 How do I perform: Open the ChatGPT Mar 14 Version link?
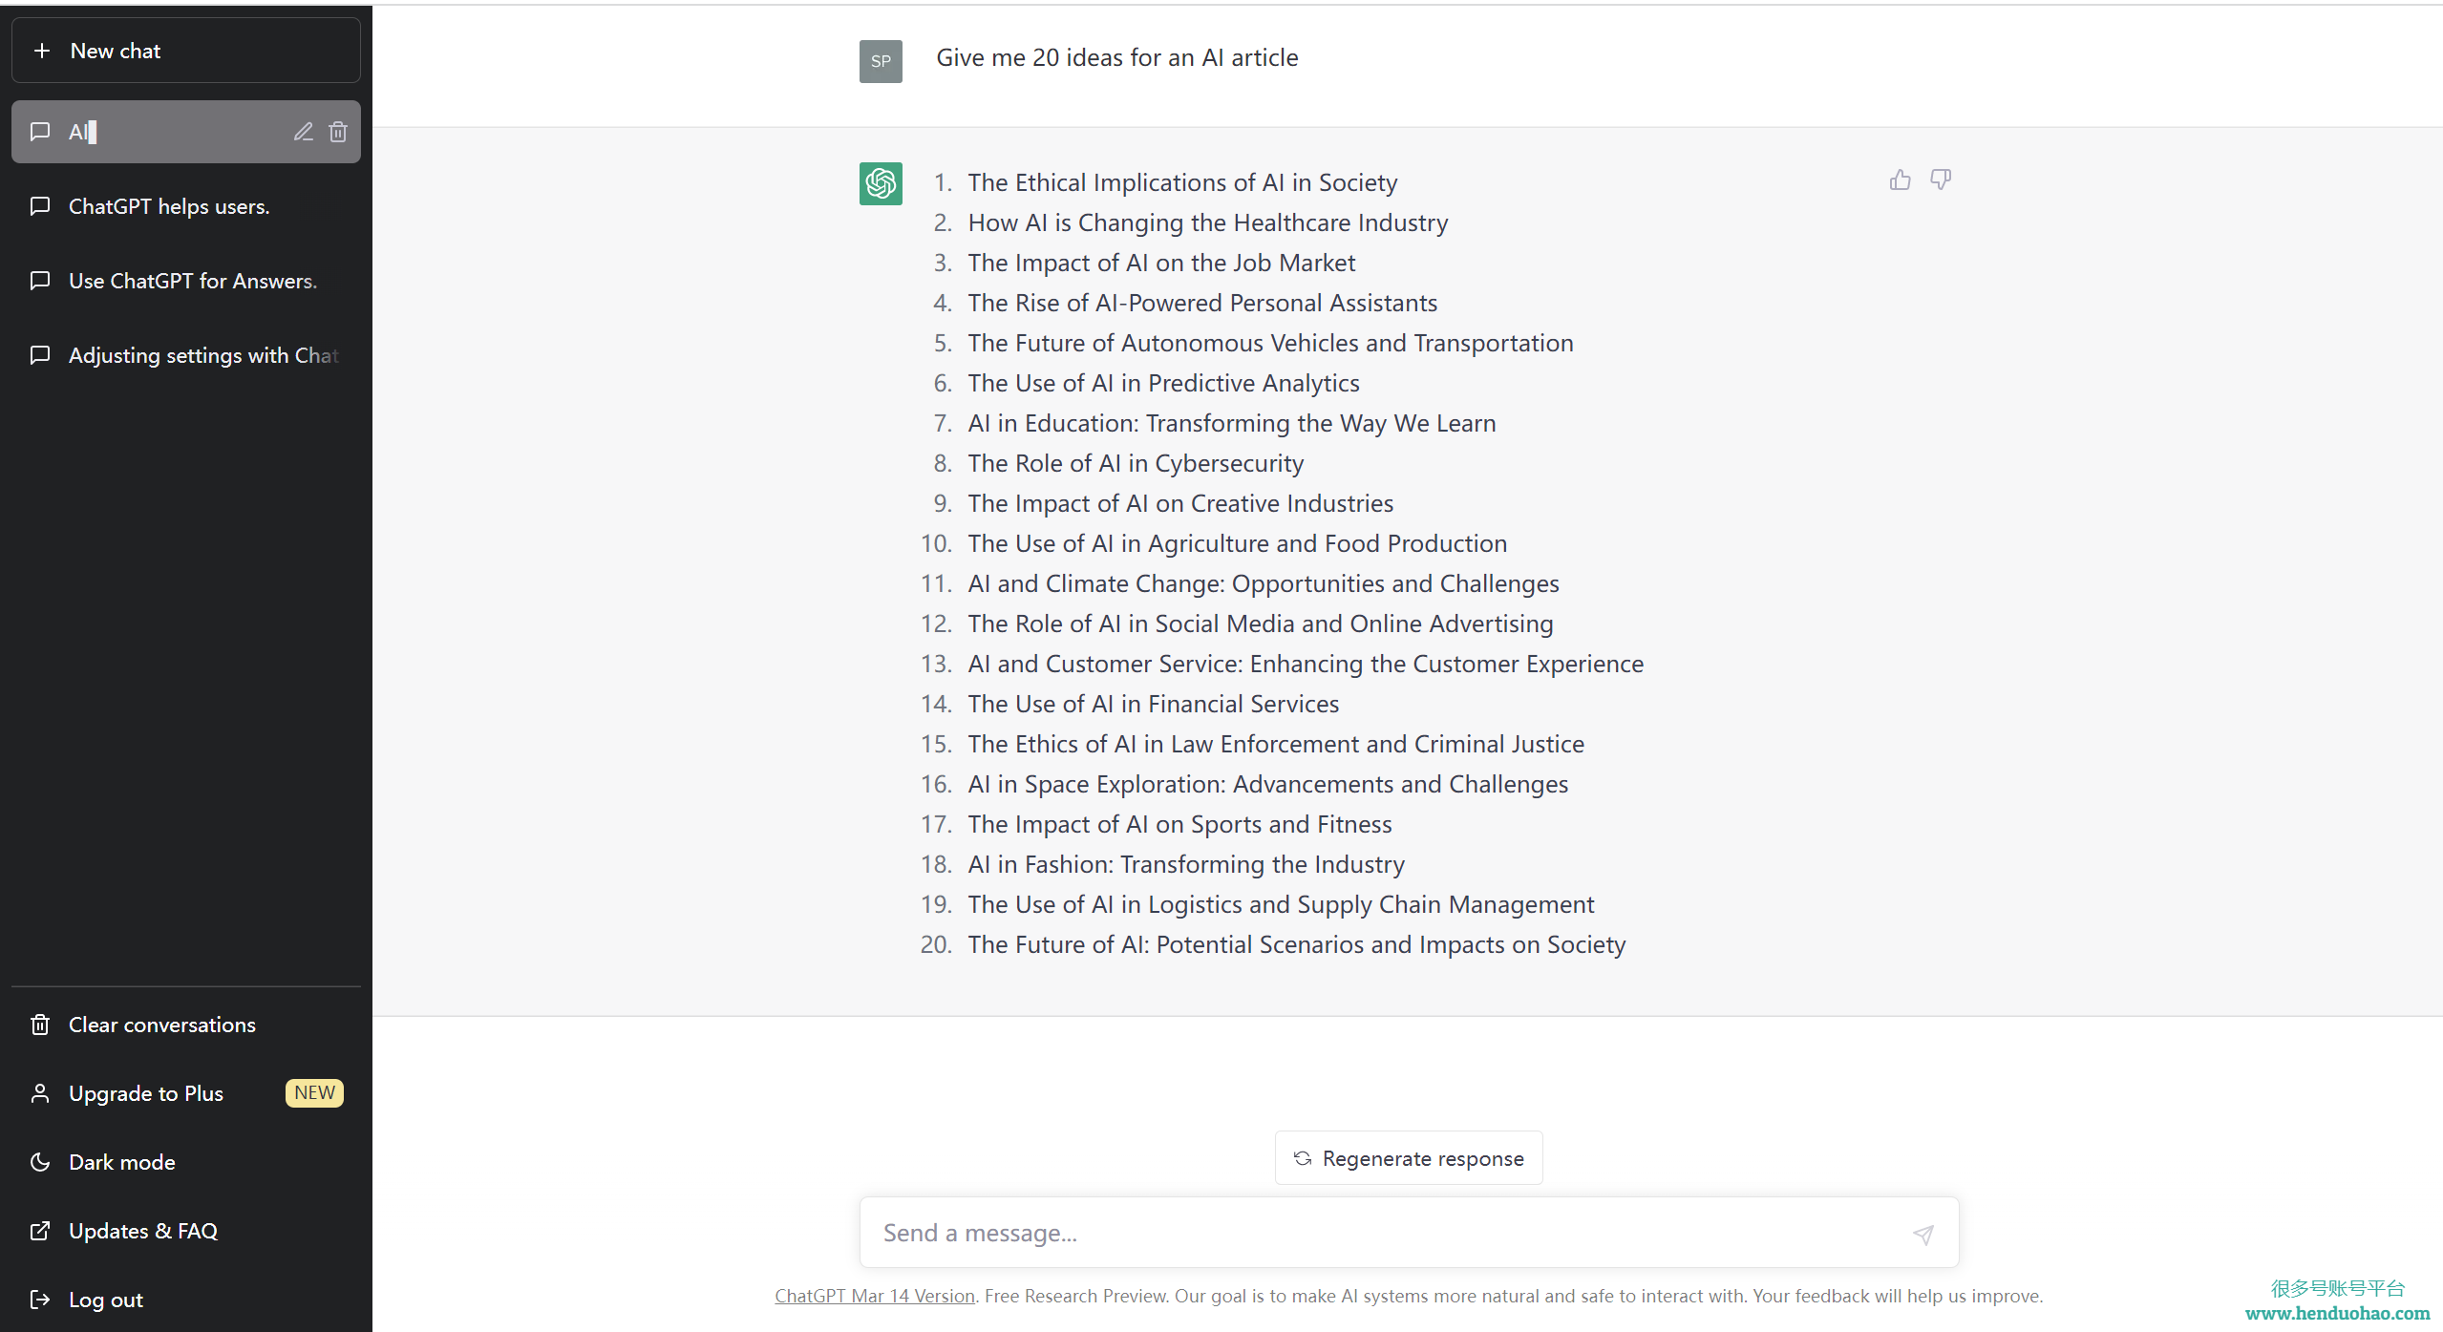tap(875, 1297)
